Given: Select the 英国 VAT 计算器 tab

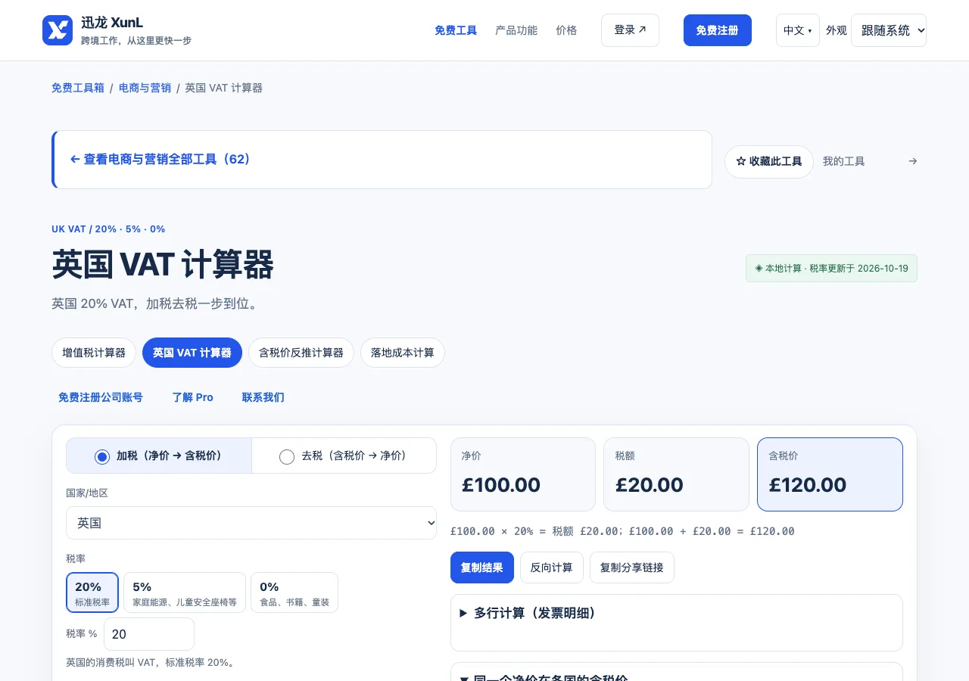Looking at the screenshot, I should coord(192,353).
